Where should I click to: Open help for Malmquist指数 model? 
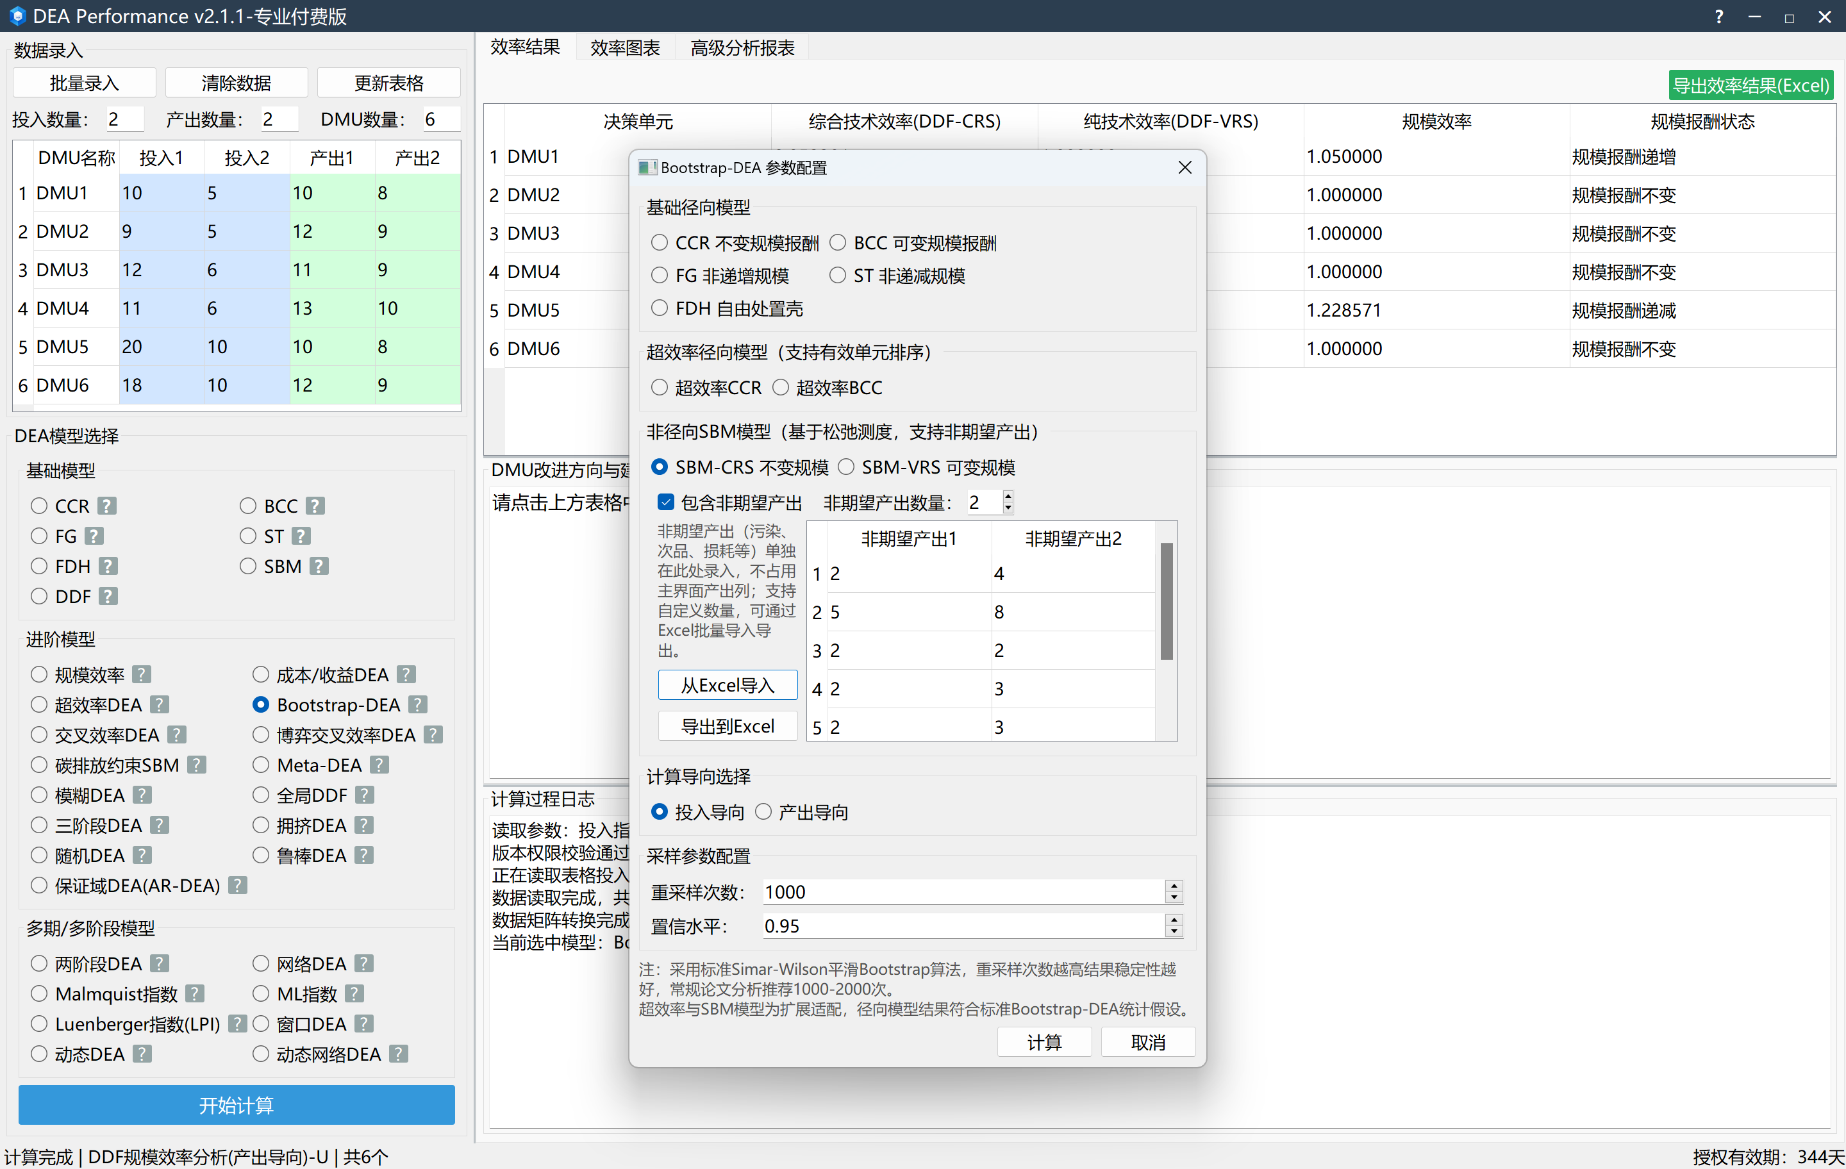[195, 993]
